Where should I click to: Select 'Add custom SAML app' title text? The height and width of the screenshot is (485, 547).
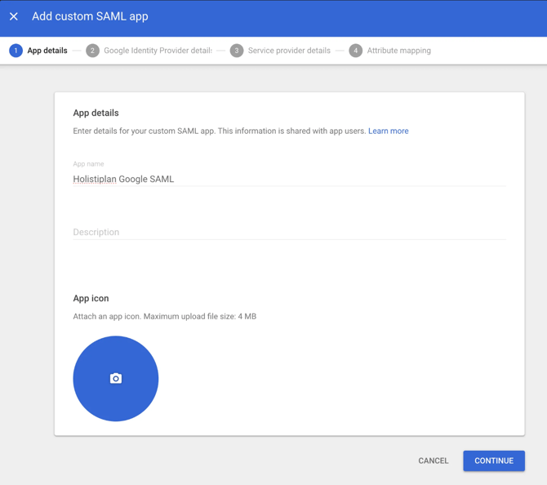(x=90, y=16)
